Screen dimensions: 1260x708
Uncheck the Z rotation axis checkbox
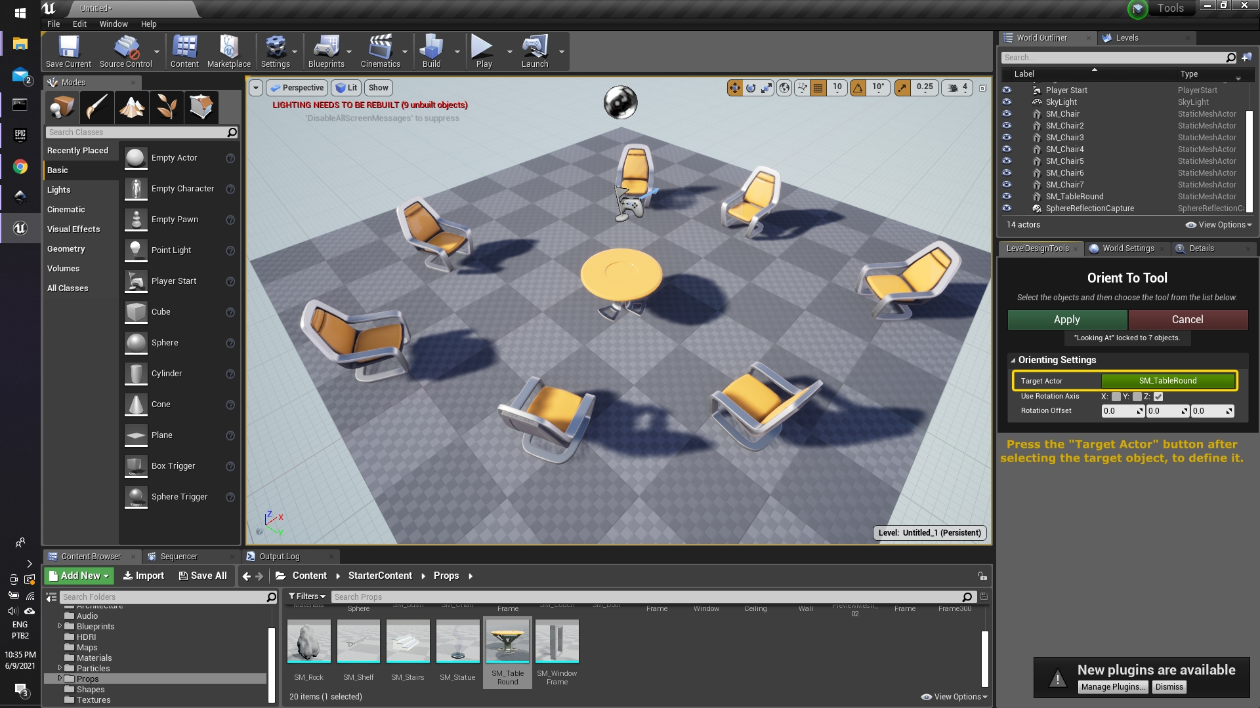1158,397
